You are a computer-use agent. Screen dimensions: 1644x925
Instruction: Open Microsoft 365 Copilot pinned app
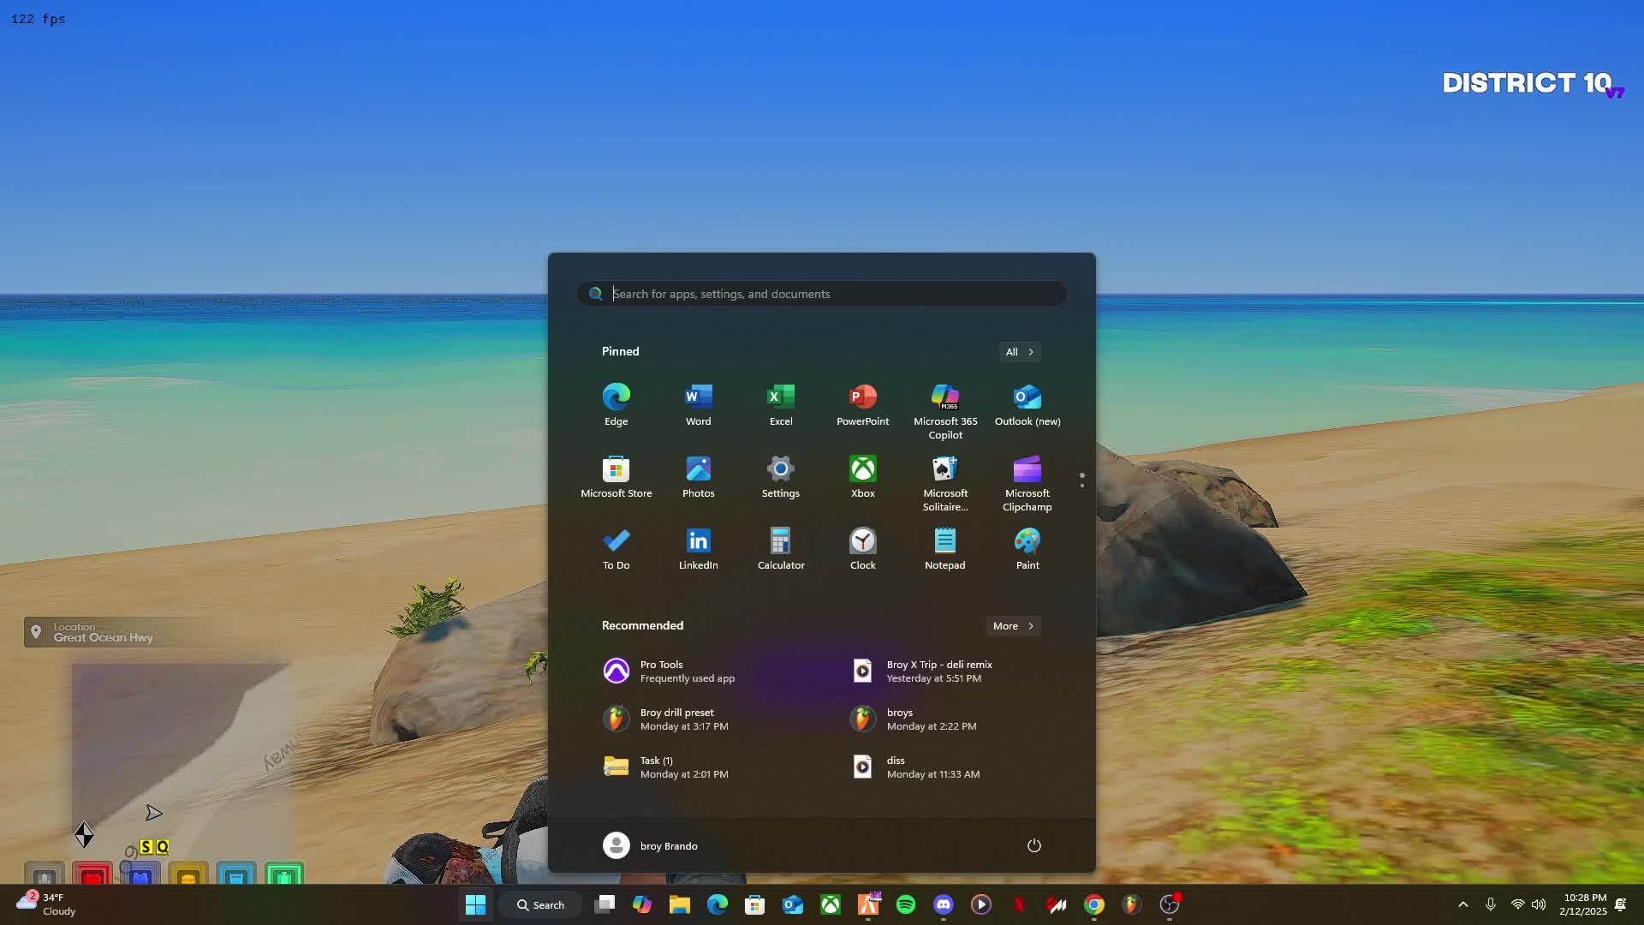pyautogui.click(x=944, y=411)
